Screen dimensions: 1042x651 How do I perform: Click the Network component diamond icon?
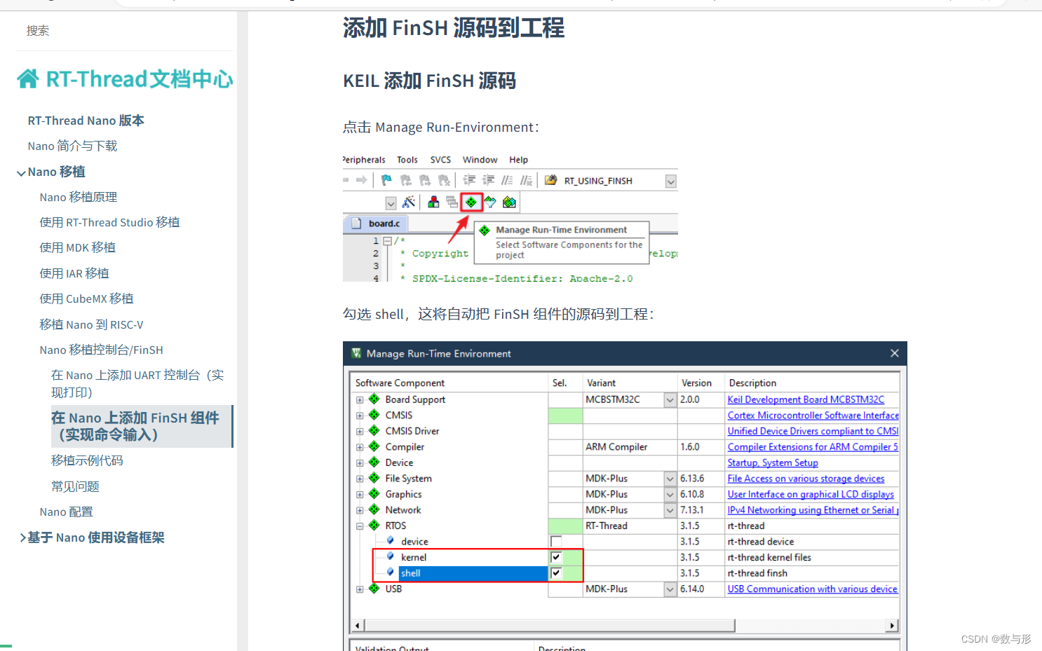coord(374,509)
